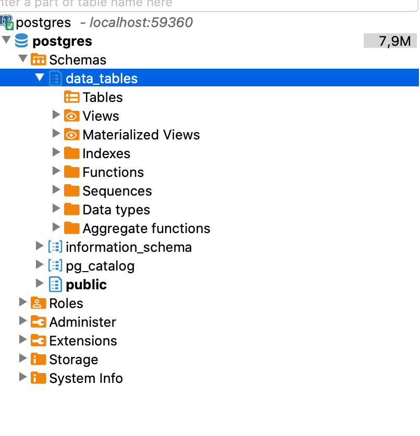Viewport: 420px width, 436px height.
Task: Click the blue postgres database icon
Action: tap(22, 41)
